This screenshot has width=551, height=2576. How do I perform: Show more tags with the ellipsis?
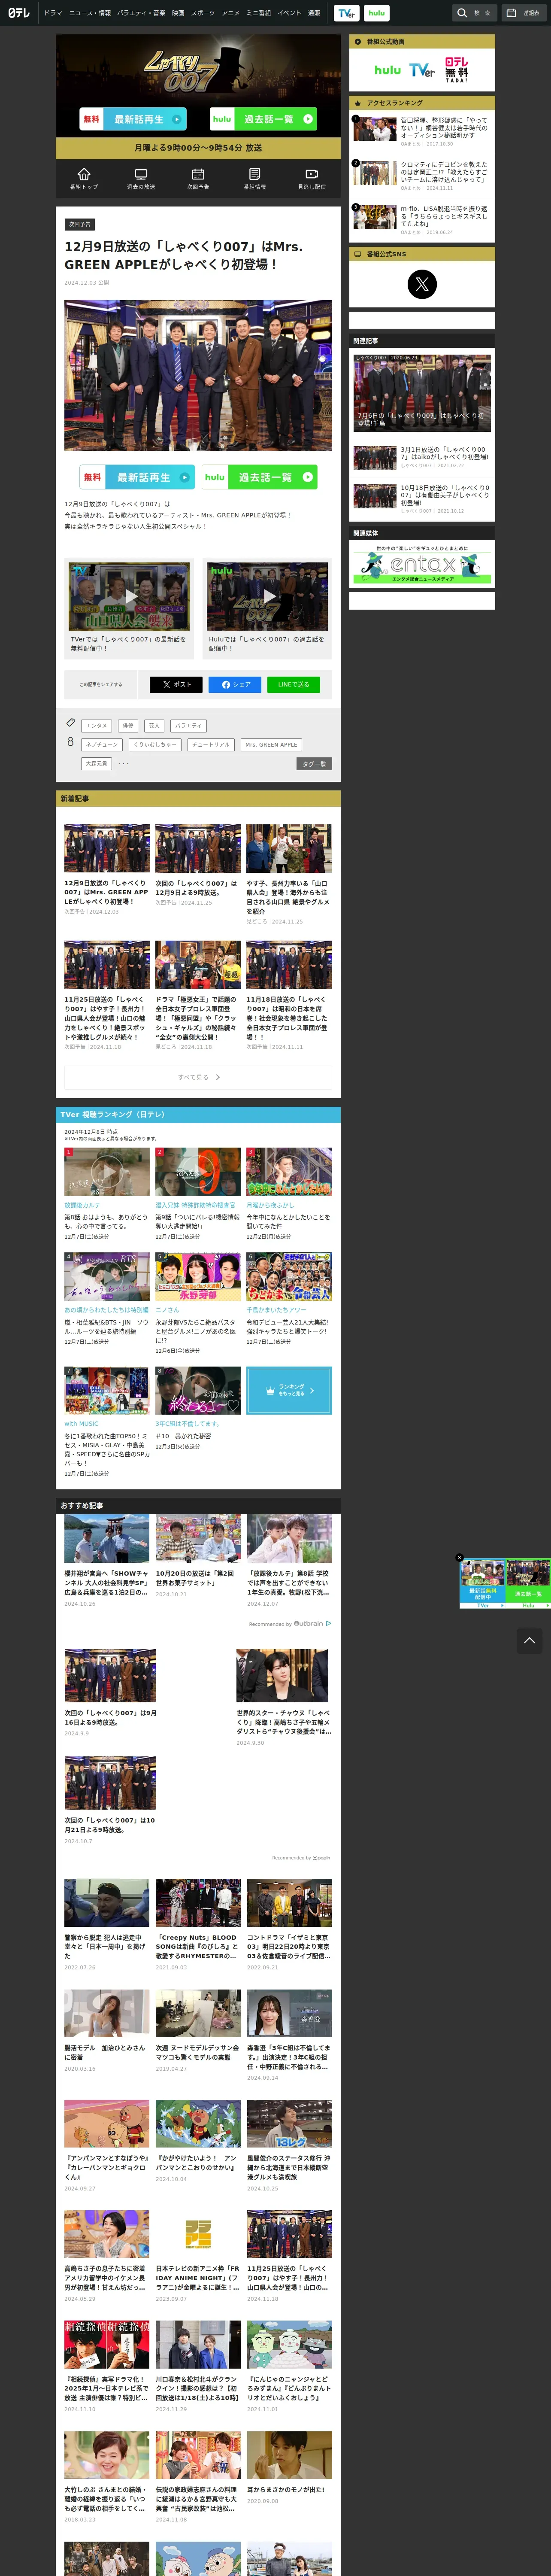pyautogui.click(x=123, y=764)
